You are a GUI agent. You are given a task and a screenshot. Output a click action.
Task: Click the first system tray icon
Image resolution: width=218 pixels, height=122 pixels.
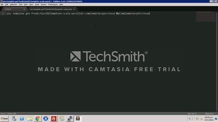pos(190,119)
